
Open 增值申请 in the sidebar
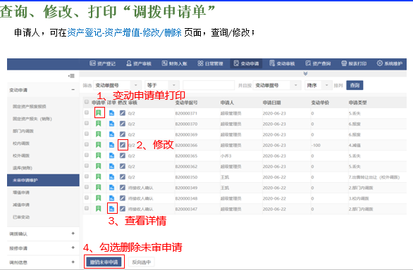pyautogui.click(x=21, y=193)
